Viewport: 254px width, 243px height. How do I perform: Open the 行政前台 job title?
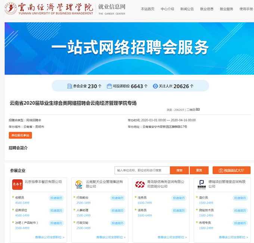tap(82, 198)
